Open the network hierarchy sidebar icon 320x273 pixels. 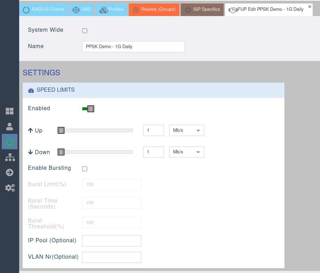tap(10, 157)
